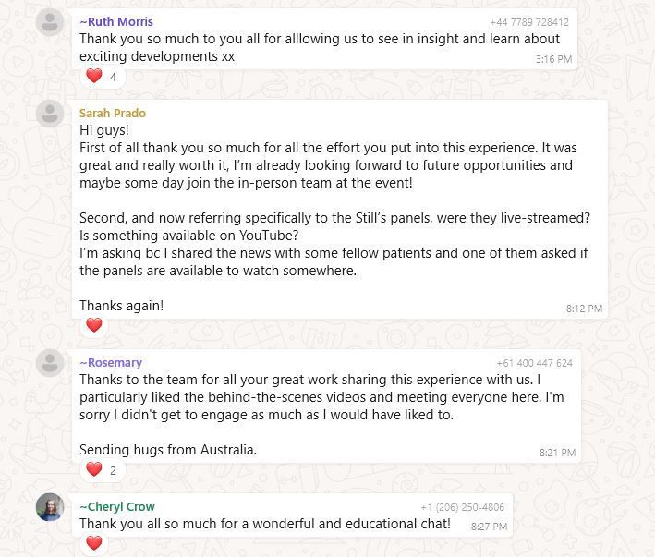Open sender name ~Rosemary
Image resolution: width=655 pixels, height=557 pixels.
[111, 363]
